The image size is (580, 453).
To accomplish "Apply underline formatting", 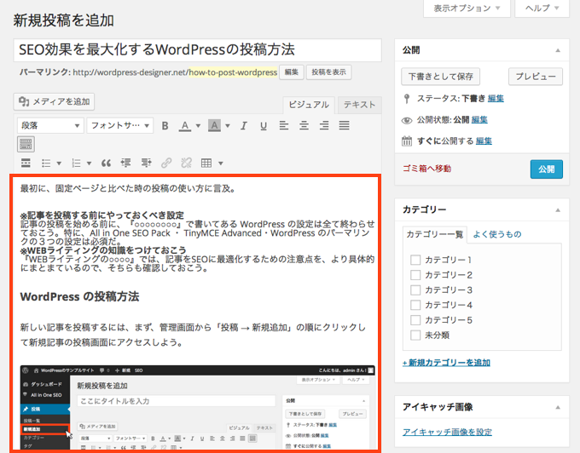I will coord(264,126).
